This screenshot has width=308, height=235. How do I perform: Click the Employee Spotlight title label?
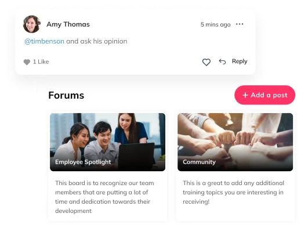[x=83, y=162]
